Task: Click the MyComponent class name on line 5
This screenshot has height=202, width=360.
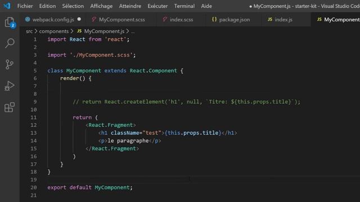Action: 84,71
